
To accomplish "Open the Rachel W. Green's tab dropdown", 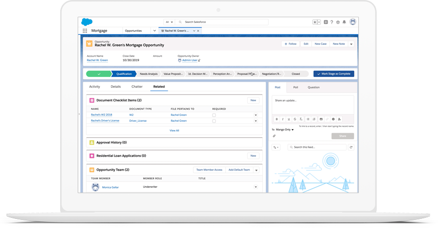I will coord(194,31).
